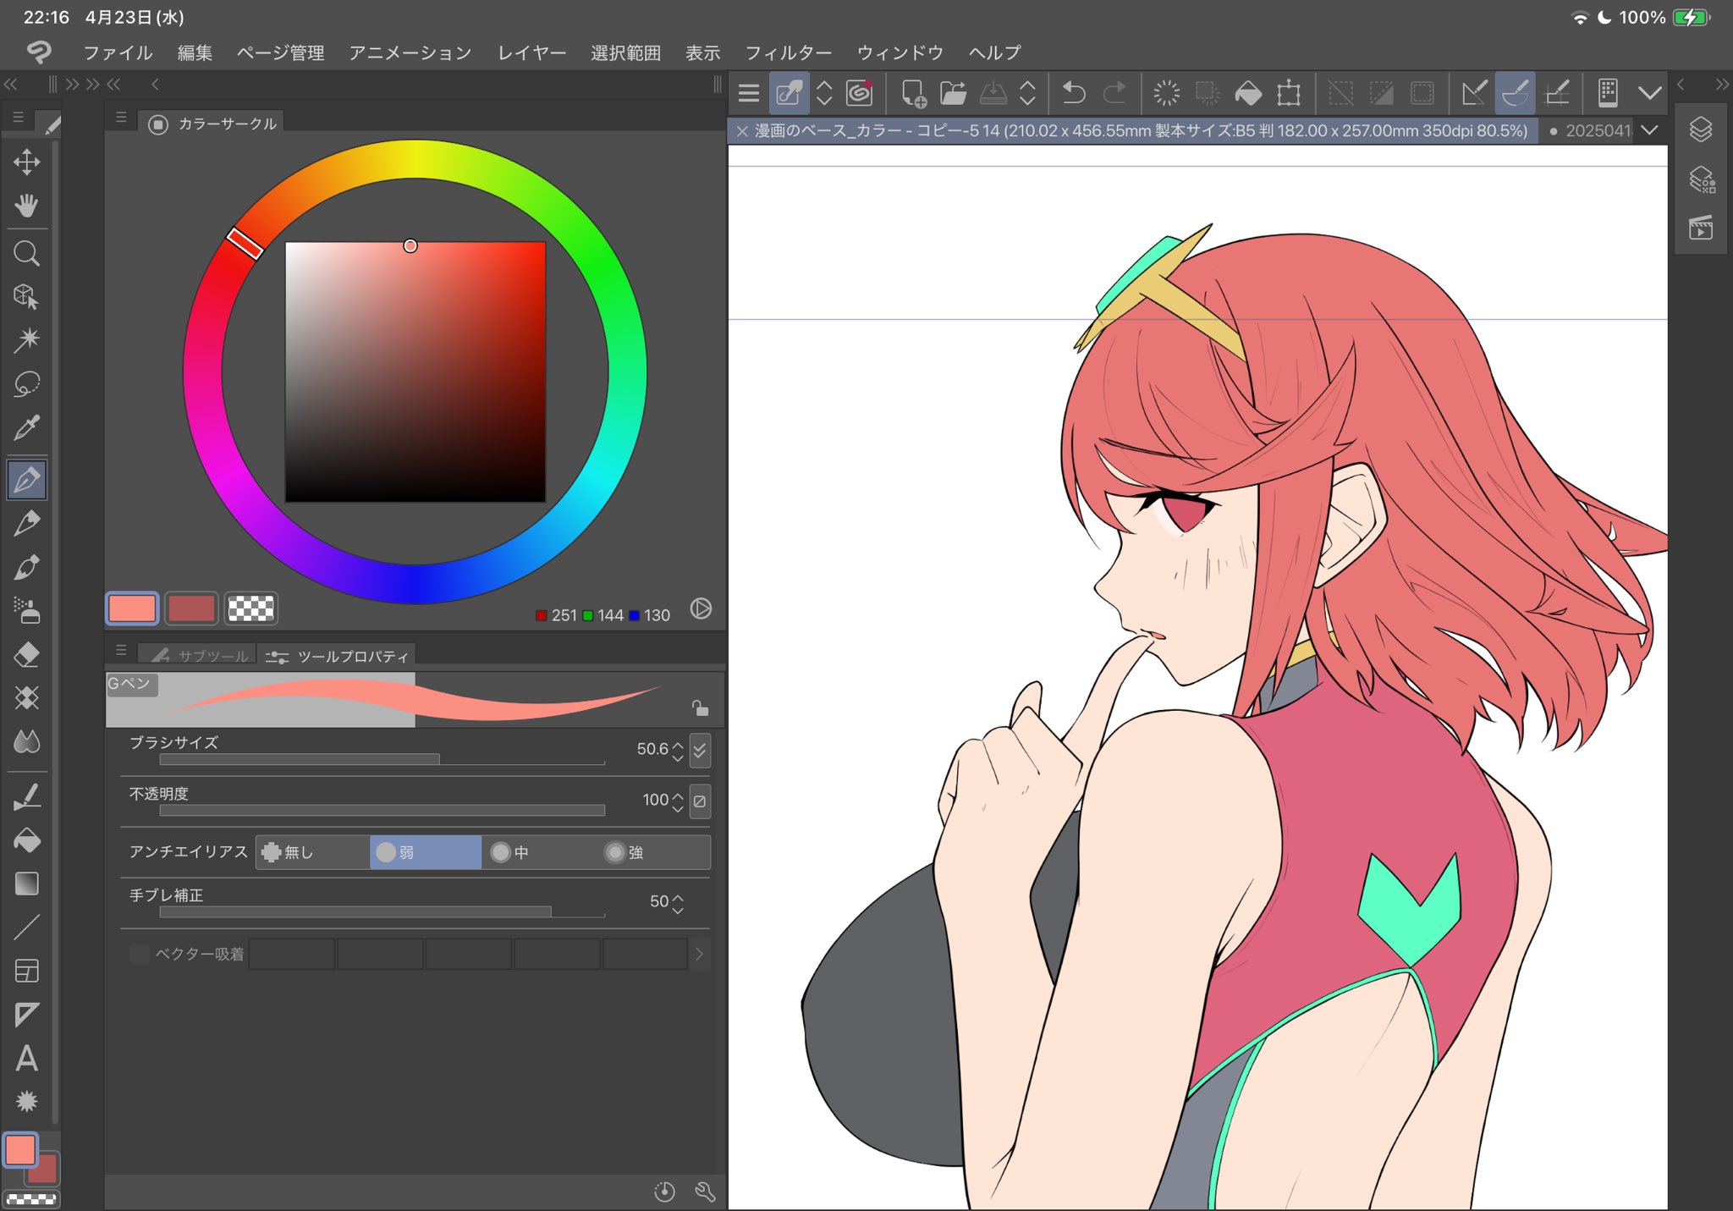Open the hamburger menu in command bar
The width and height of the screenshot is (1733, 1211).
tap(749, 92)
